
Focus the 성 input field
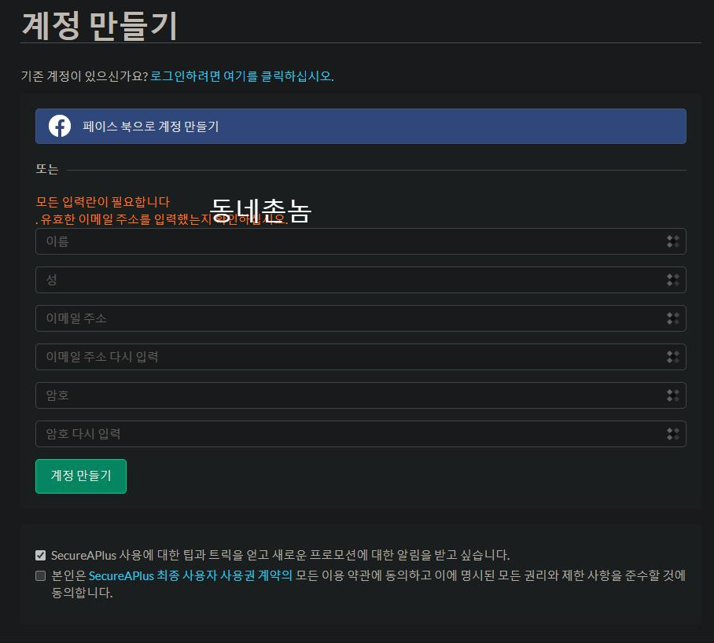[361, 280]
